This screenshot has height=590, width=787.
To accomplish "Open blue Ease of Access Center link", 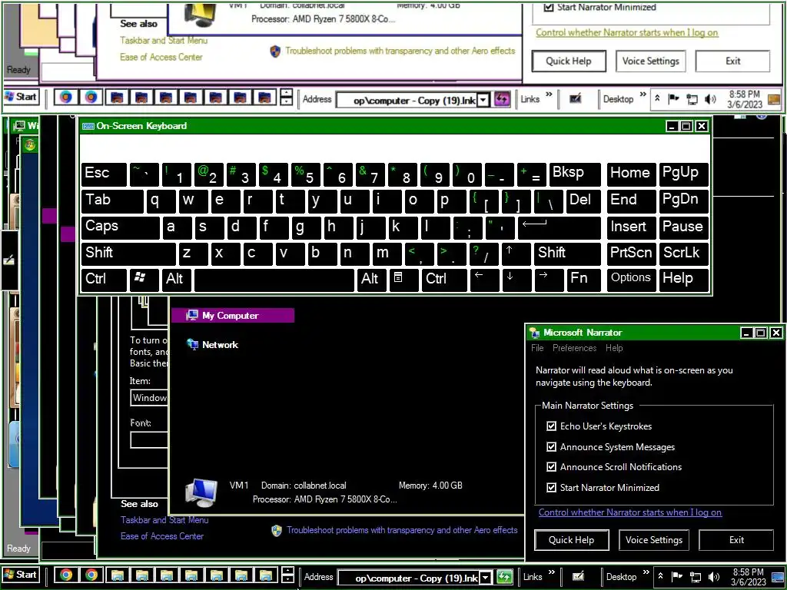I will [x=161, y=535].
